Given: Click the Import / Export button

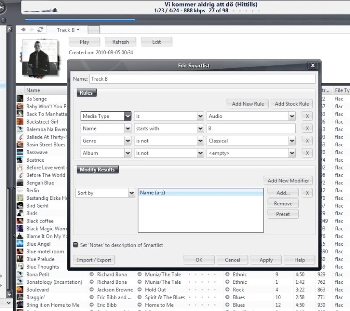Looking at the screenshot, I should (x=94, y=260).
